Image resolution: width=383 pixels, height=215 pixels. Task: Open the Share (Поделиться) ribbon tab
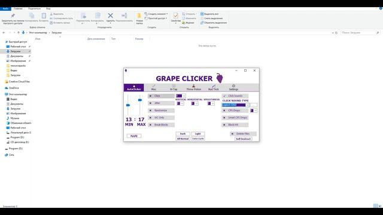(x=34, y=8)
